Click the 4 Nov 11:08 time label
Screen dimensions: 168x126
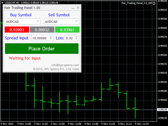coord(91,124)
